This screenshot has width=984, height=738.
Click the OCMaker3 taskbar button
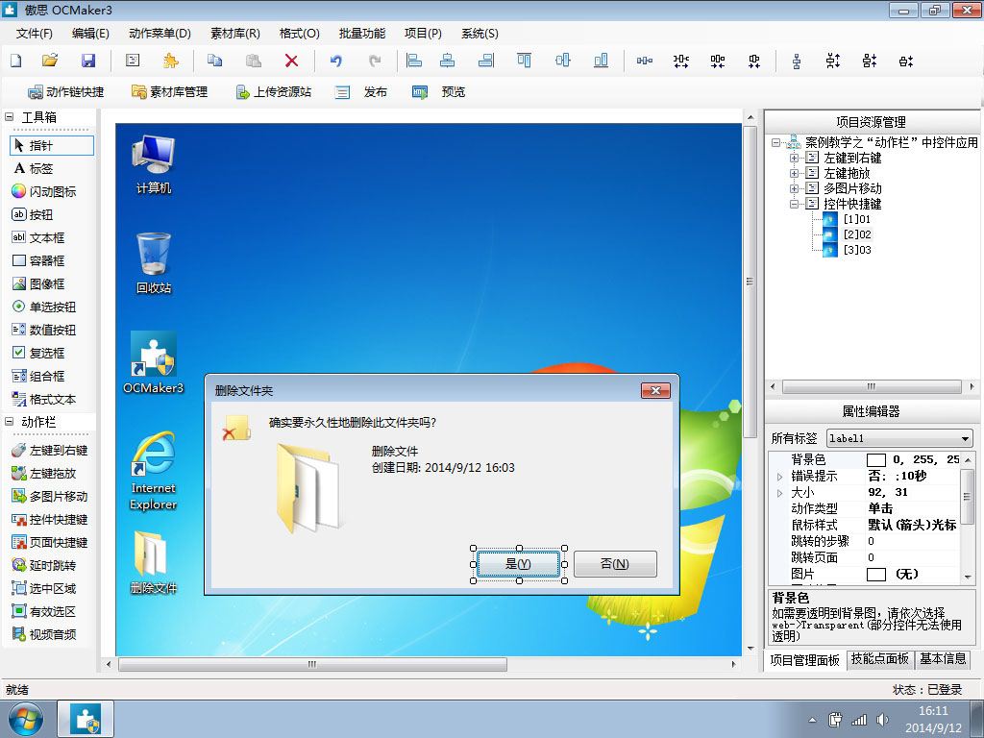coord(86,719)
